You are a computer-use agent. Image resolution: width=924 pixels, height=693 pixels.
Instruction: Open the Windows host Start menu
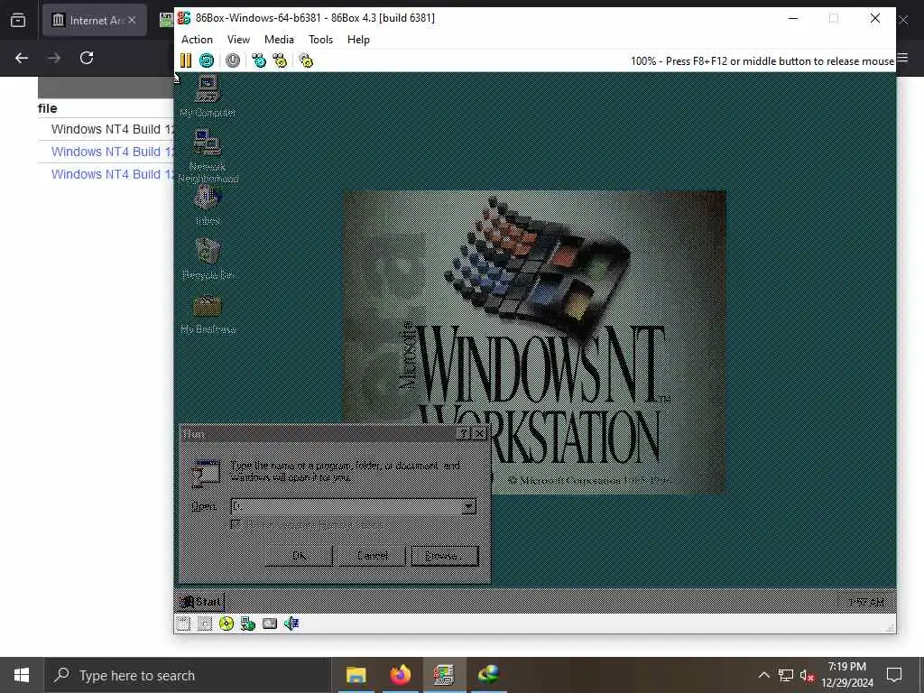[x=22, y=675]
